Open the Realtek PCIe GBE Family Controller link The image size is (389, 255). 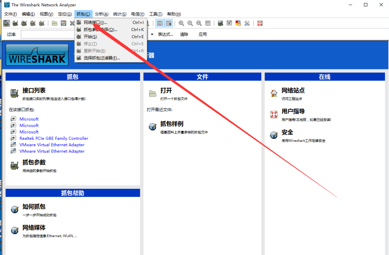coord(54,138)
